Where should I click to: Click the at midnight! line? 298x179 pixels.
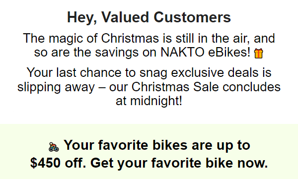click(x=149, y=101)
